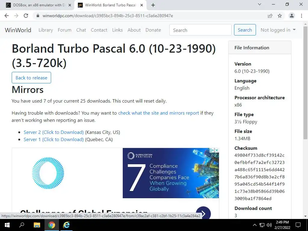This screenshot has height=231, width=308.
Task: Click the Back to release button
Action: pyautogui.click(x=31, y=78)
